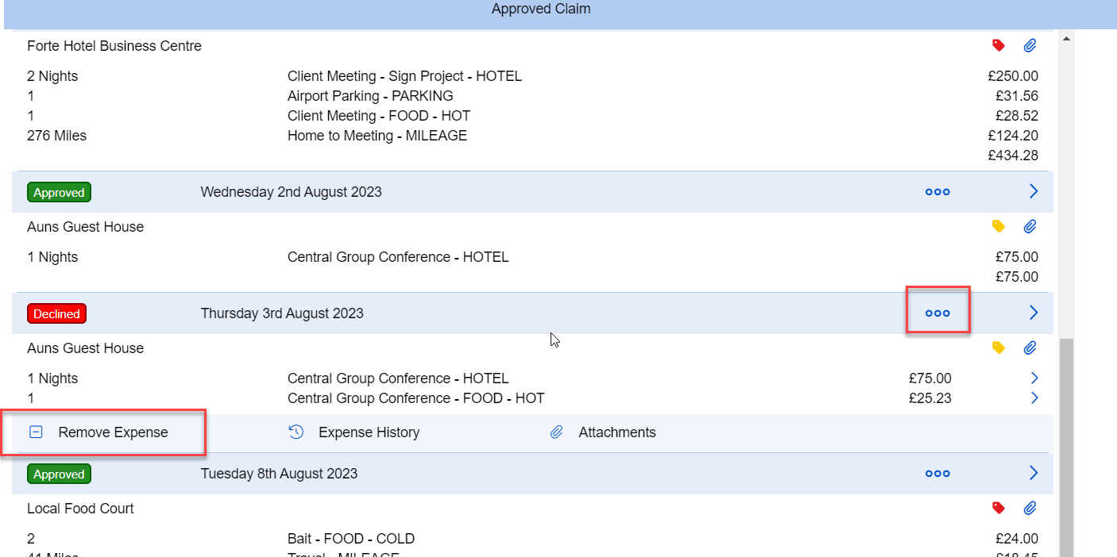Open paperclip for Wednesday Auns Guest House expense

(1030, 227)
